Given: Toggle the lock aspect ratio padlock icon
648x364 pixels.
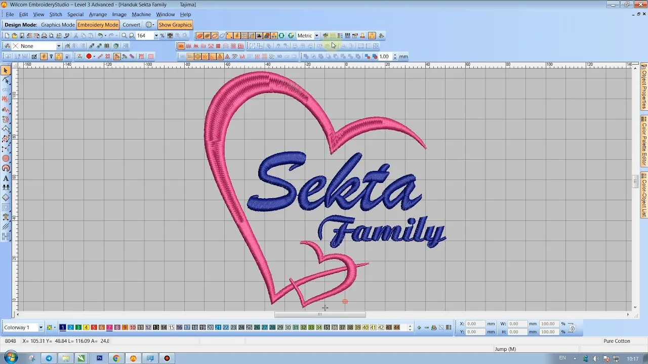Looking at the screenshot, I should point(572,328).
